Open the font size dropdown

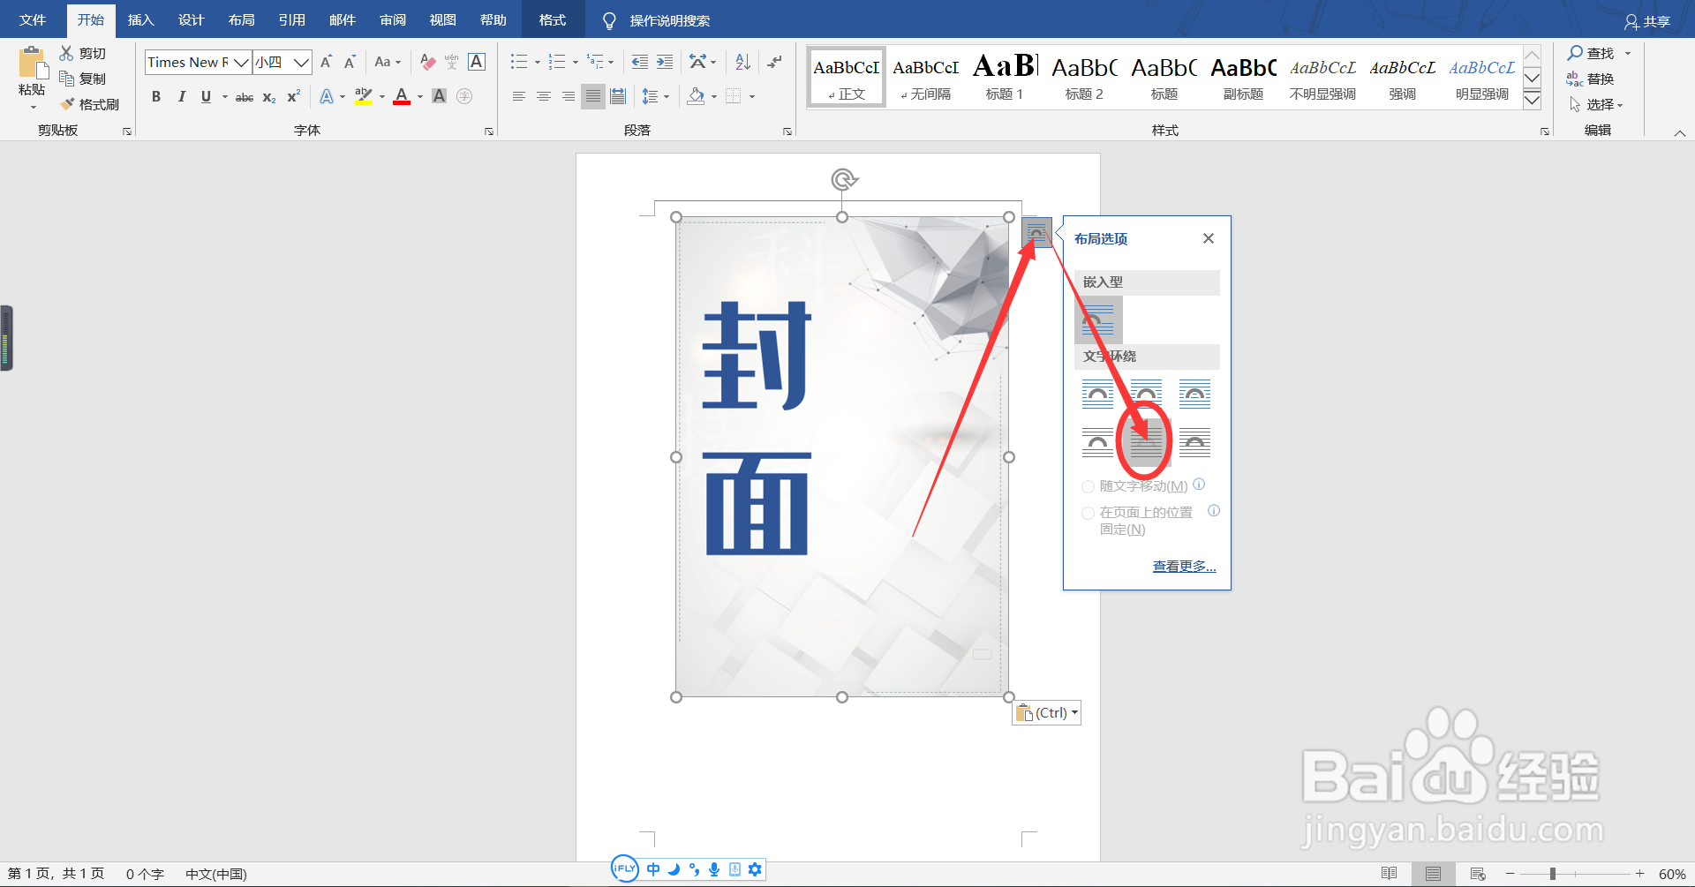(300, 62)
